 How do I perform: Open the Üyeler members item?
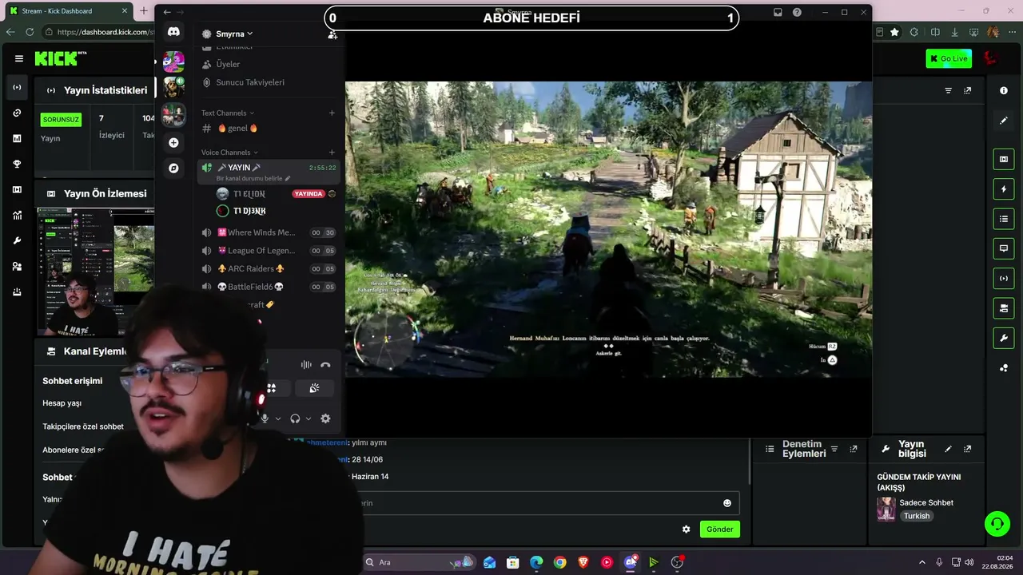[x=270, y=64]
